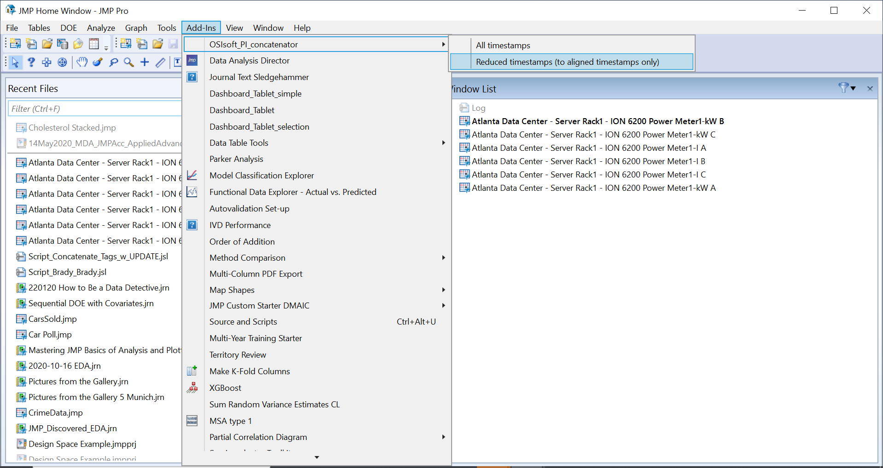Select the Help question mark tool
Screen dimensions: 883x468
(31, 62)
